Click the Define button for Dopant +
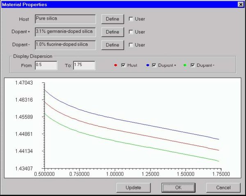This screenshot has width=246, height=196. 112,32
